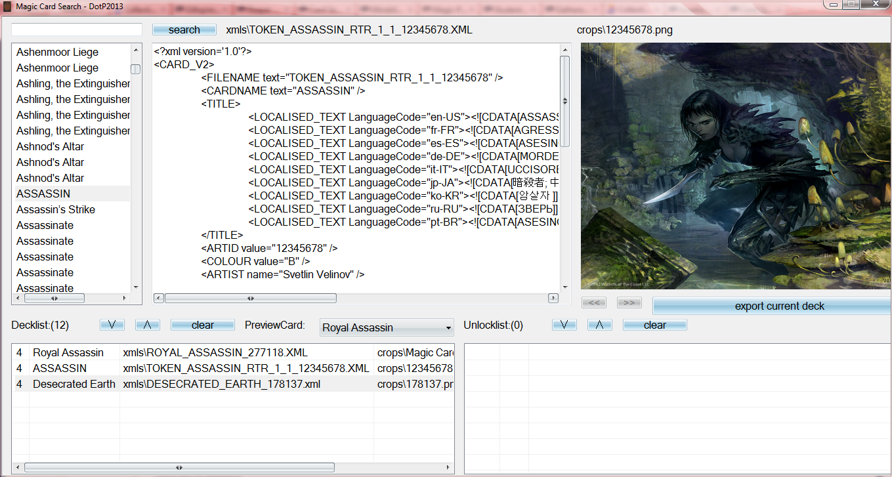Select Desecrated Earth row in Decklist table
Image resolution: width=892 pixels, height=477 pixels.
pos(233,384)
